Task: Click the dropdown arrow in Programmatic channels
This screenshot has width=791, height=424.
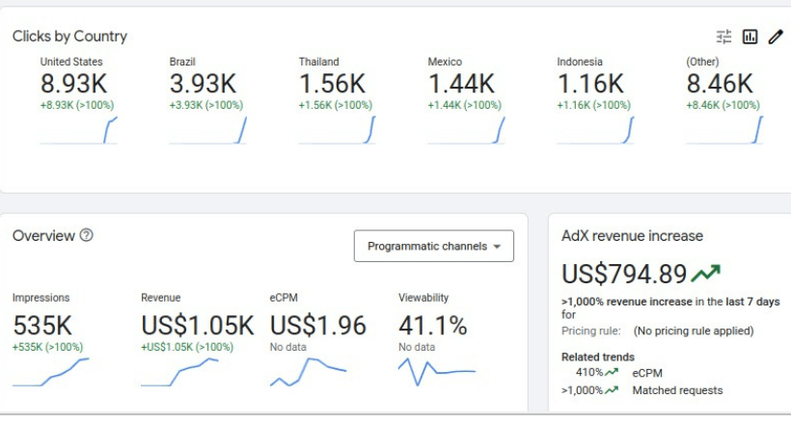Action: (x=497, y=247)
